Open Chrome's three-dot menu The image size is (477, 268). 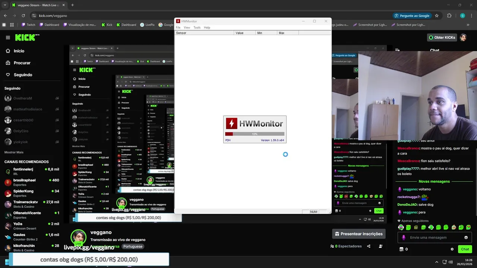471,16
